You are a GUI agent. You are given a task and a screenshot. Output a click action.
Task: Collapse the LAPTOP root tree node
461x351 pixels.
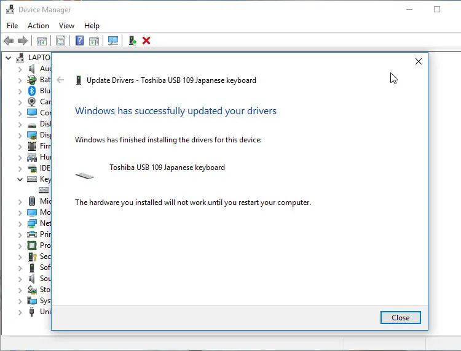(9, 58)
